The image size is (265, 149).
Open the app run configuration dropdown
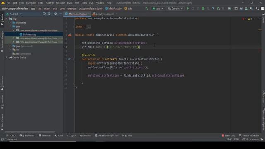pyautogui.click(x=158, y=8)
